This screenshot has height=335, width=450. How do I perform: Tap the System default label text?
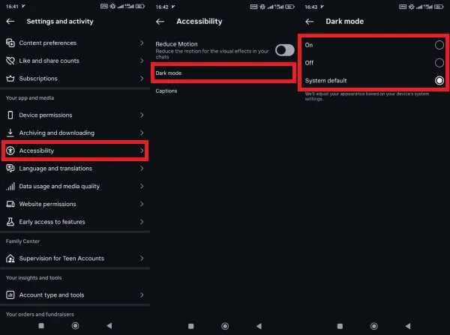tap(325, 81)
